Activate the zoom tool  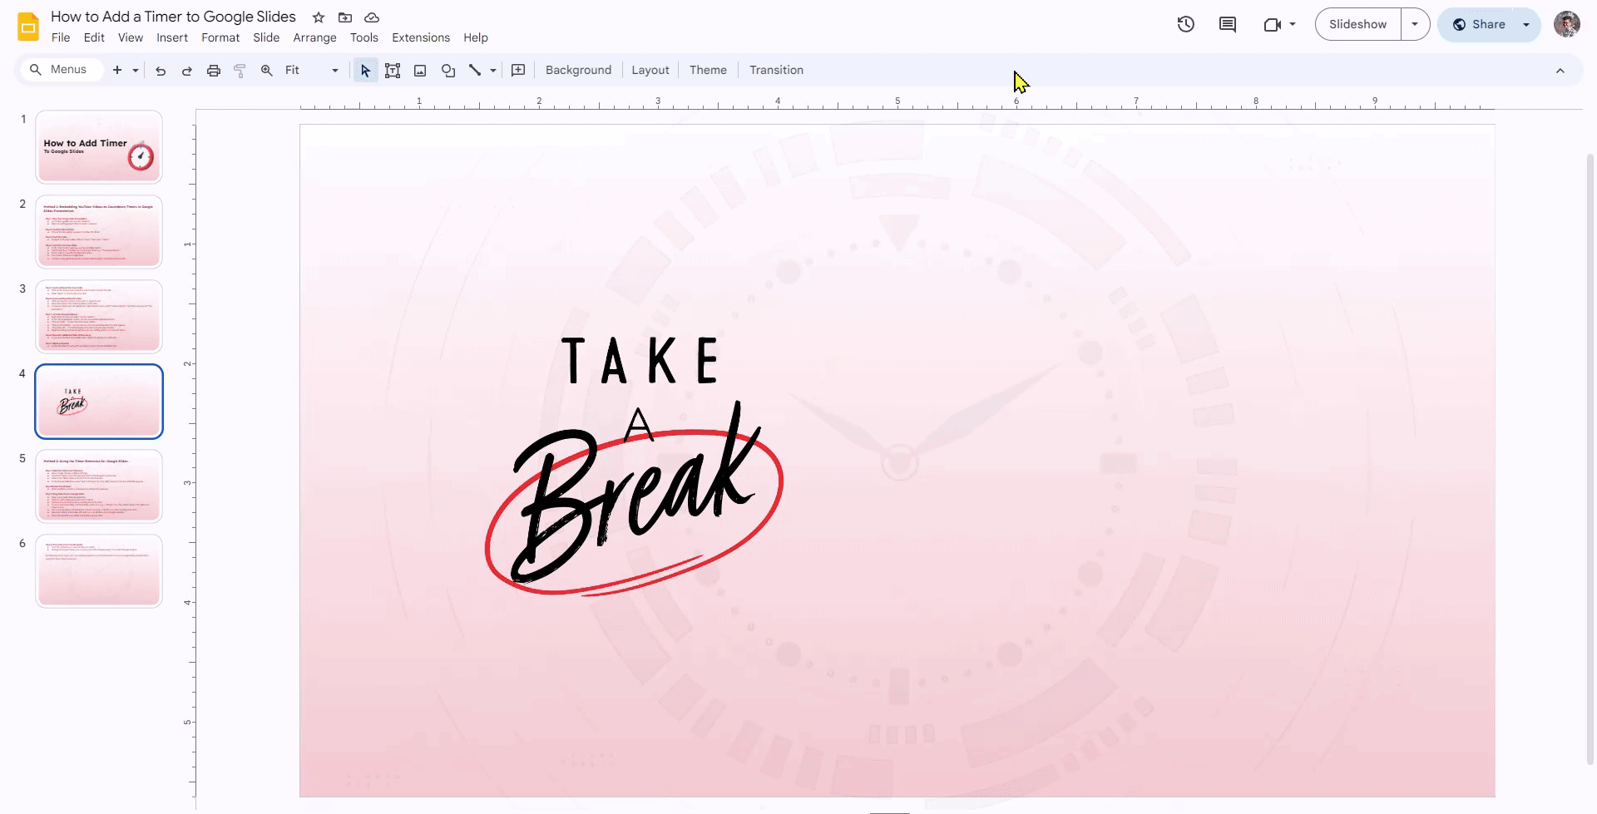(266, 70)
